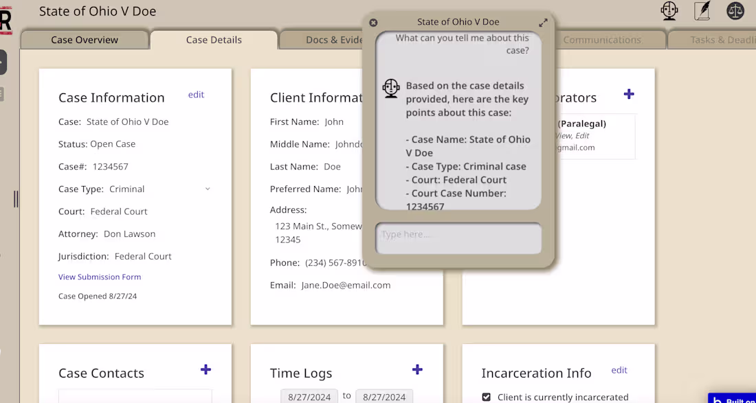756x403 pixels.
Task: Expand the chat widget using diagonal arrows icon
Action: click(x=544, y=21)
